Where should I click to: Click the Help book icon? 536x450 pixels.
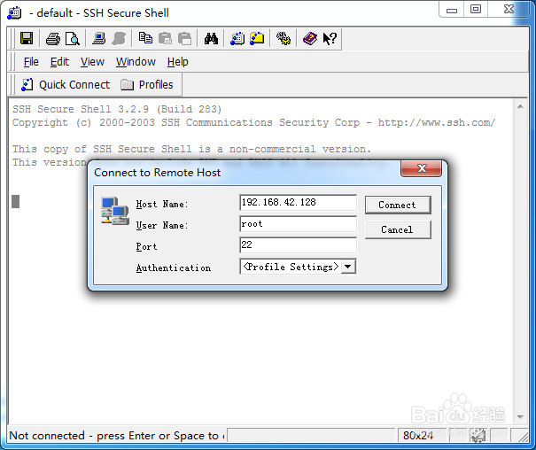coord(310,39)
